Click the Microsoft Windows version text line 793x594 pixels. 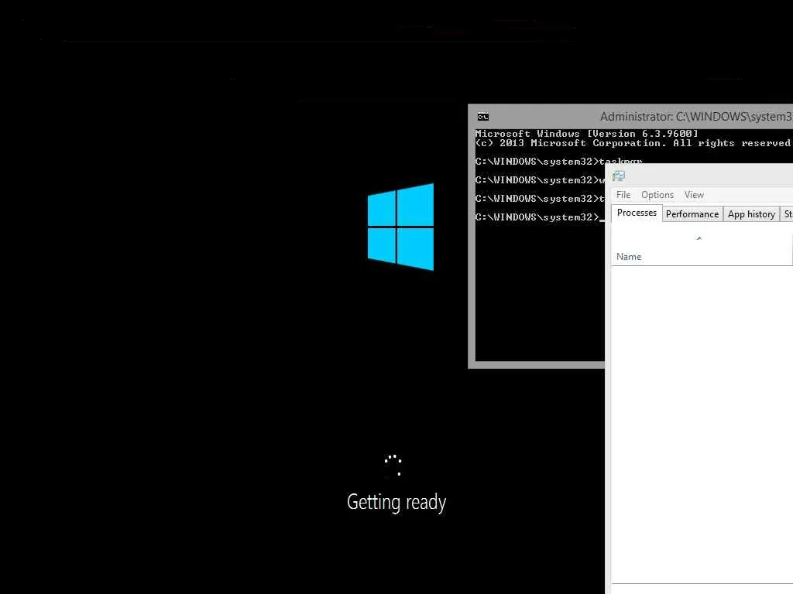click(x=586, y=134)
